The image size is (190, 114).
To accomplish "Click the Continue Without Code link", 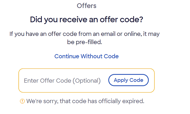I will (86, 56).
